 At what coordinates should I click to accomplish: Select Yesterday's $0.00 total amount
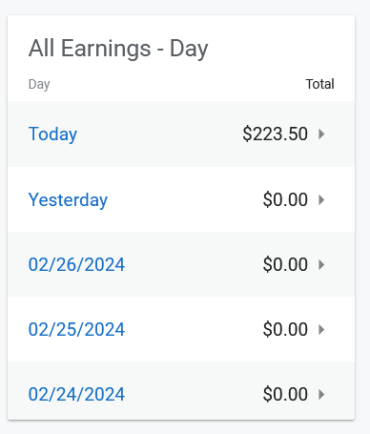[x=285, y=200]
